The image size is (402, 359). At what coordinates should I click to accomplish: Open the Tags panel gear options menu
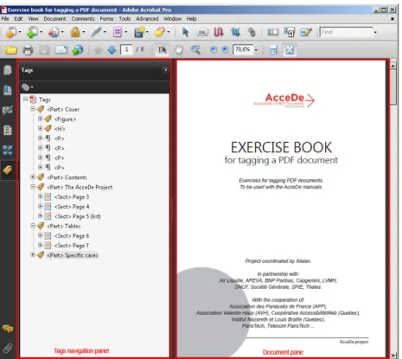pos(28,87)
